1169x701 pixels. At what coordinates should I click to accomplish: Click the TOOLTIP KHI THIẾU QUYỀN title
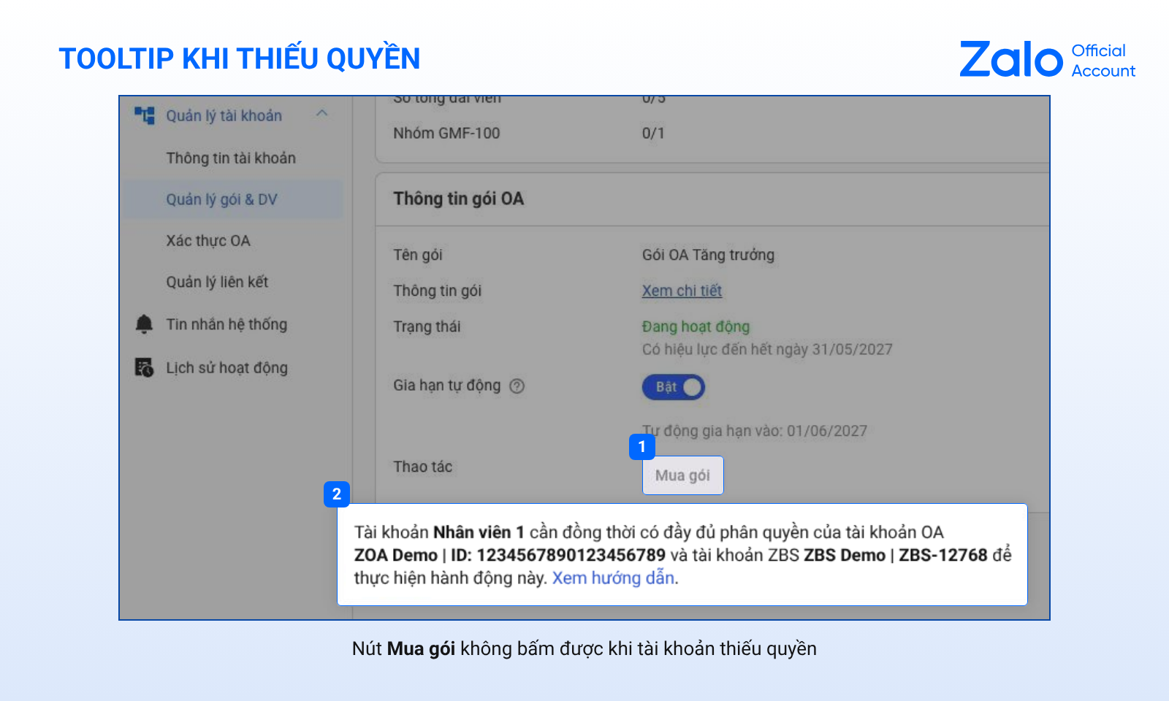(240, 58)
